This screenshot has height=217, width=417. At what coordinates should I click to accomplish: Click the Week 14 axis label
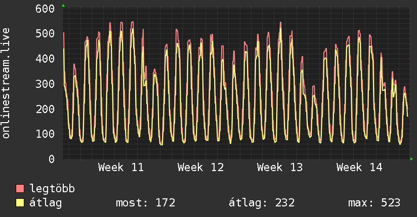(x=359, y=168)
